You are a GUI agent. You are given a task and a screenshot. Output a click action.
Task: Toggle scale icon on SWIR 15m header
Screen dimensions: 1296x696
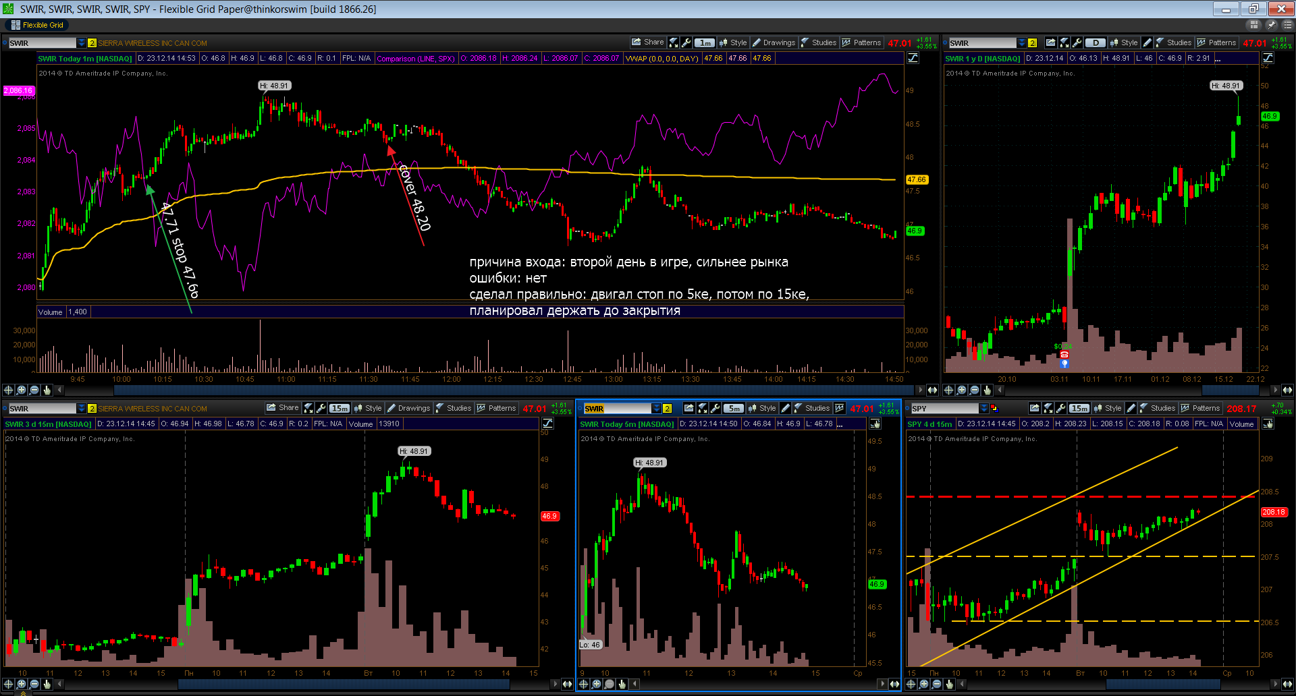pos(547,424)
